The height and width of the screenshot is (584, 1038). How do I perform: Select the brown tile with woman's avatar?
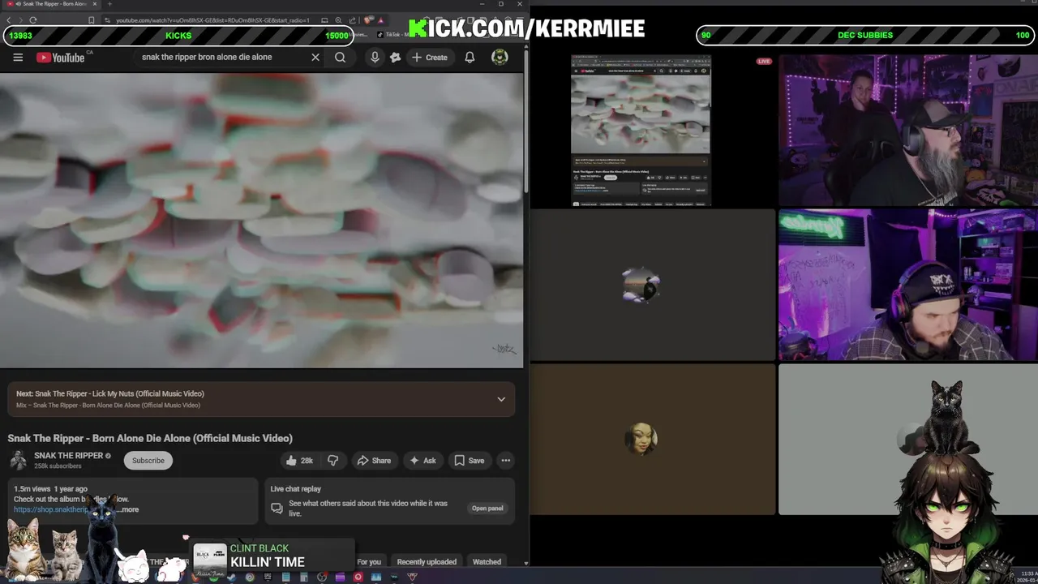653,439
